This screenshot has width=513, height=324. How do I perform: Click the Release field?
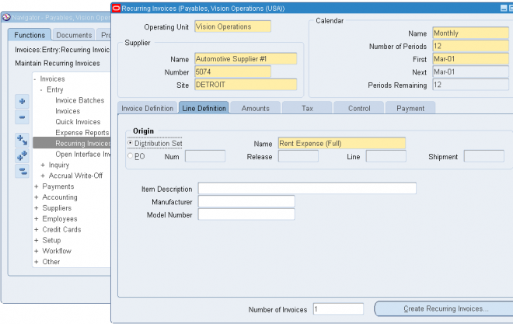point(298,156)
